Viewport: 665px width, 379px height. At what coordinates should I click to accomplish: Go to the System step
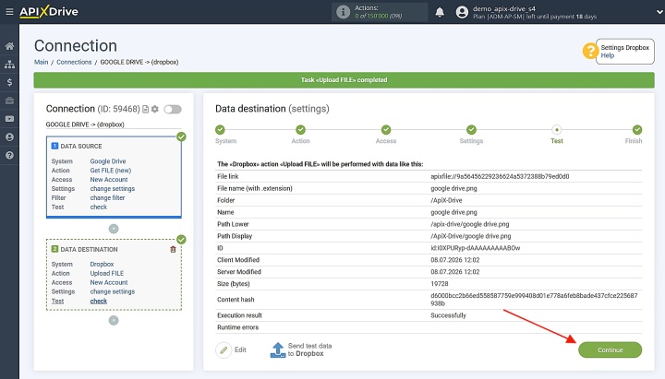(220, 130)
